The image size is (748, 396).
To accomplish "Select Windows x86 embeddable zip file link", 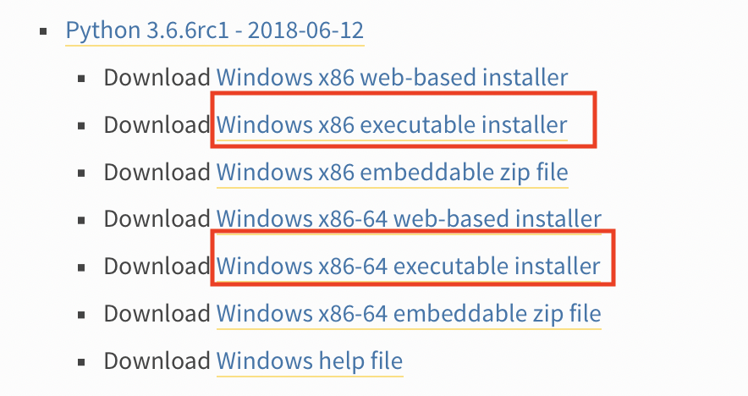I will 392,172.
